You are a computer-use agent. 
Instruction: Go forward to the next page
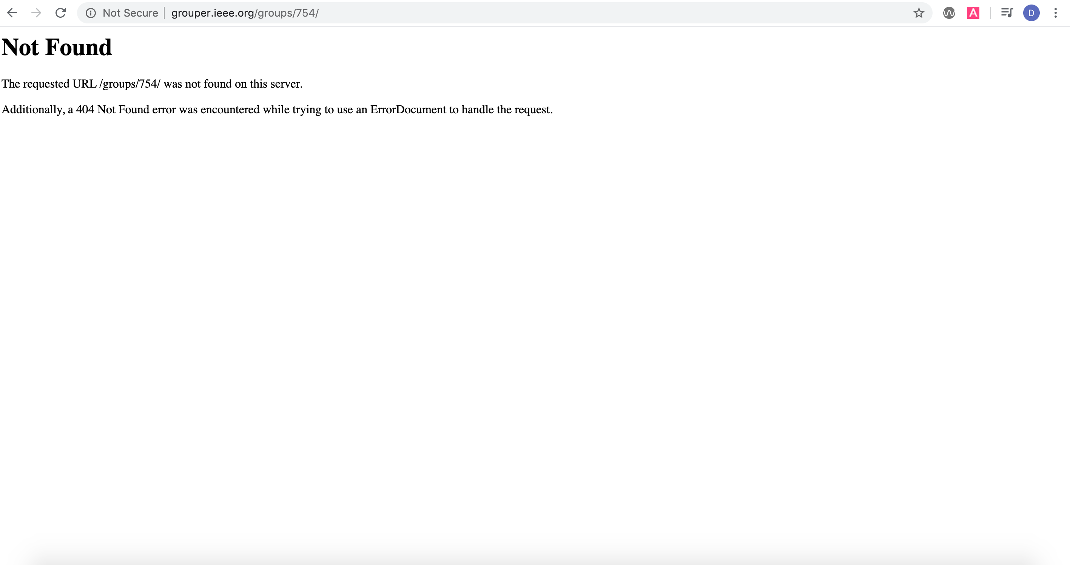click(36, 13)
